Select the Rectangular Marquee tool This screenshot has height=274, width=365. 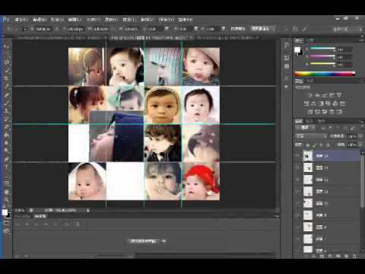point(7,55)
